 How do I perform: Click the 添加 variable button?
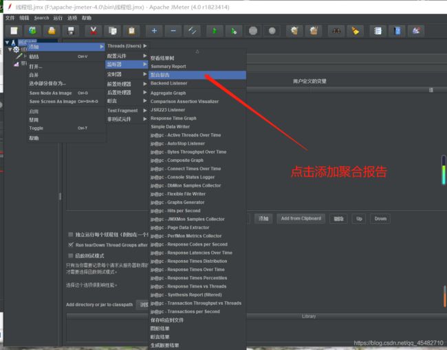[263, 218]
